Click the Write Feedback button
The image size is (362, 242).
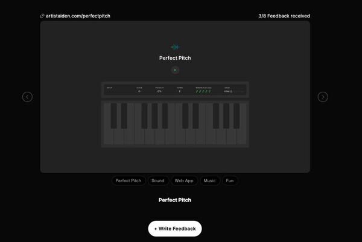click(x=175, y=229)
